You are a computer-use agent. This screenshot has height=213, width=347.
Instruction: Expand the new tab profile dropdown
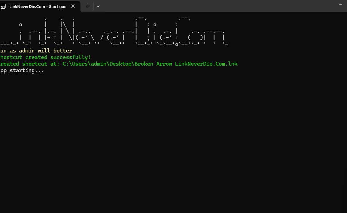(x=98, y=6)
